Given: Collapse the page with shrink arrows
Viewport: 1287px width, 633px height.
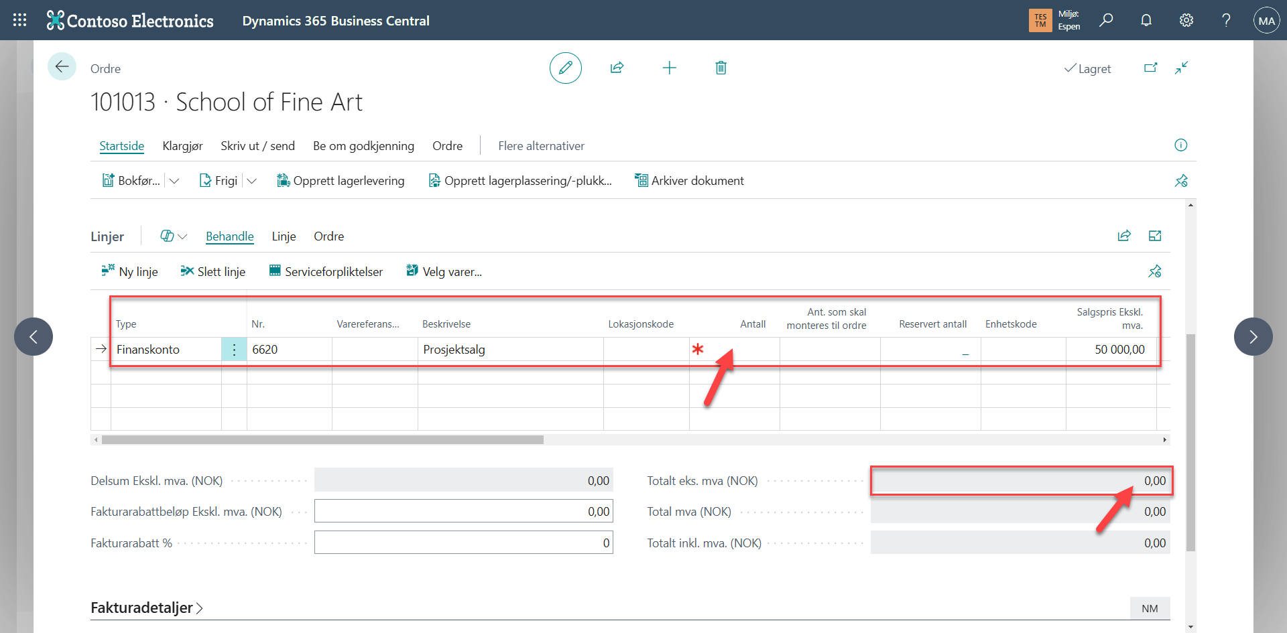Looking at the screenshot, I should point(1182,68).
